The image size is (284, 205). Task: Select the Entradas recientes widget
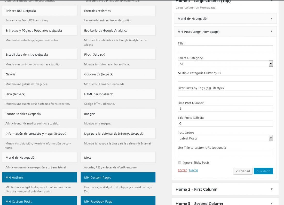coord(118,11)
